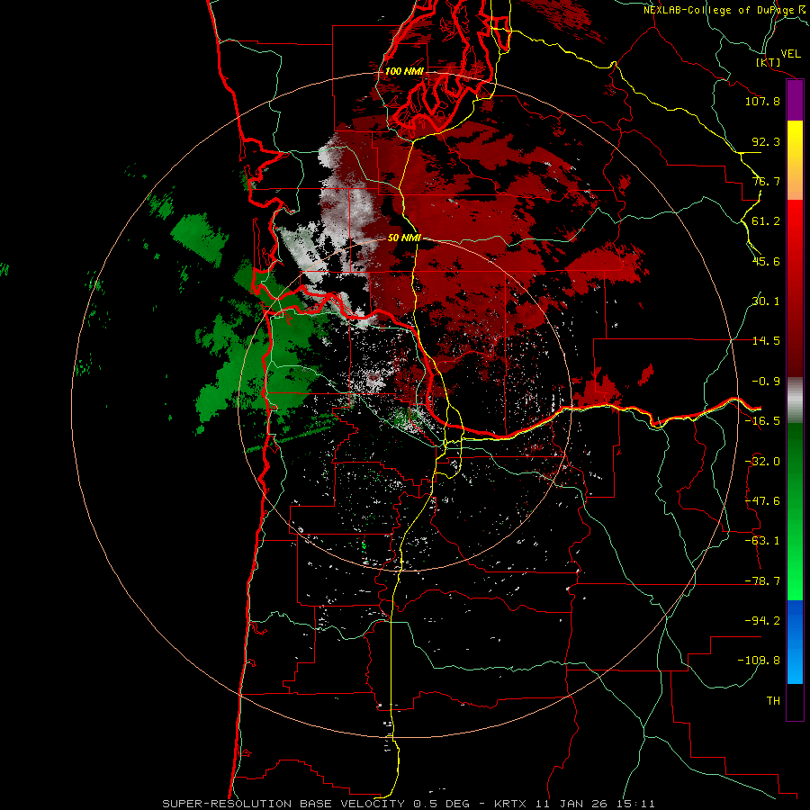Click the green segment of the velocity color bar
This screenshot has width=810, height=810.
pos(795,511)
